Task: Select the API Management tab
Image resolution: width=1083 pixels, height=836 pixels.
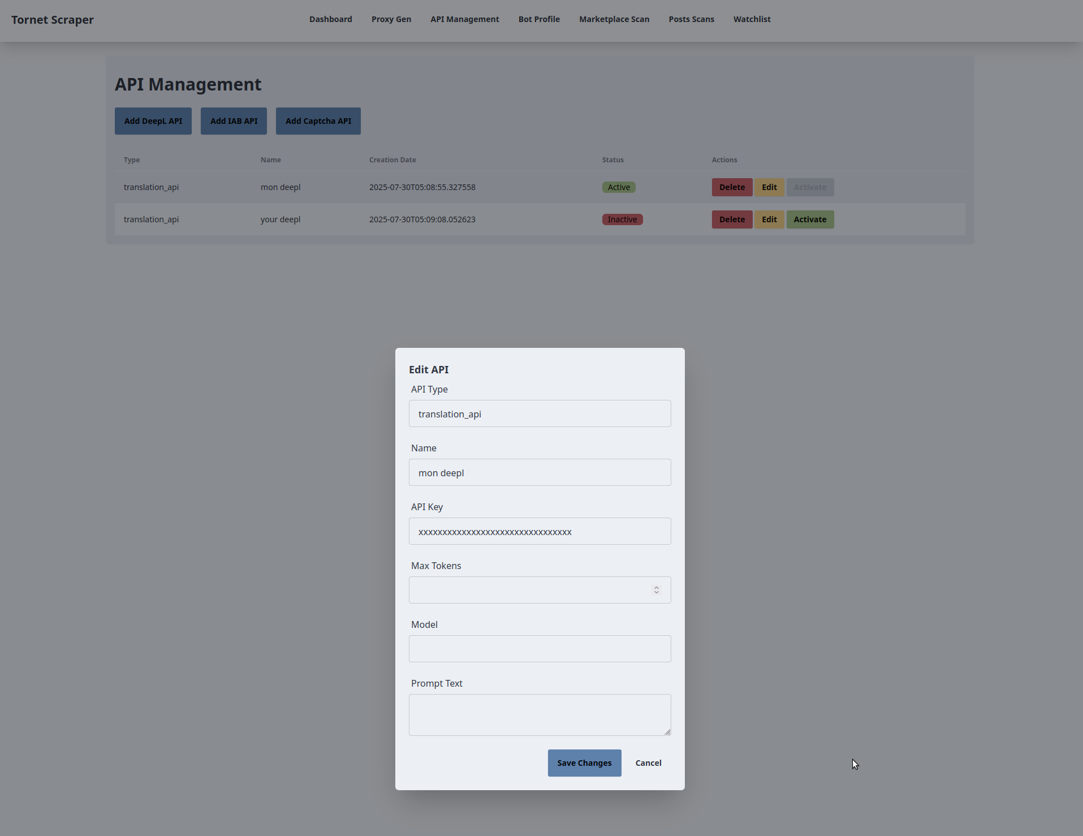Action: click(x=464, y=19)
